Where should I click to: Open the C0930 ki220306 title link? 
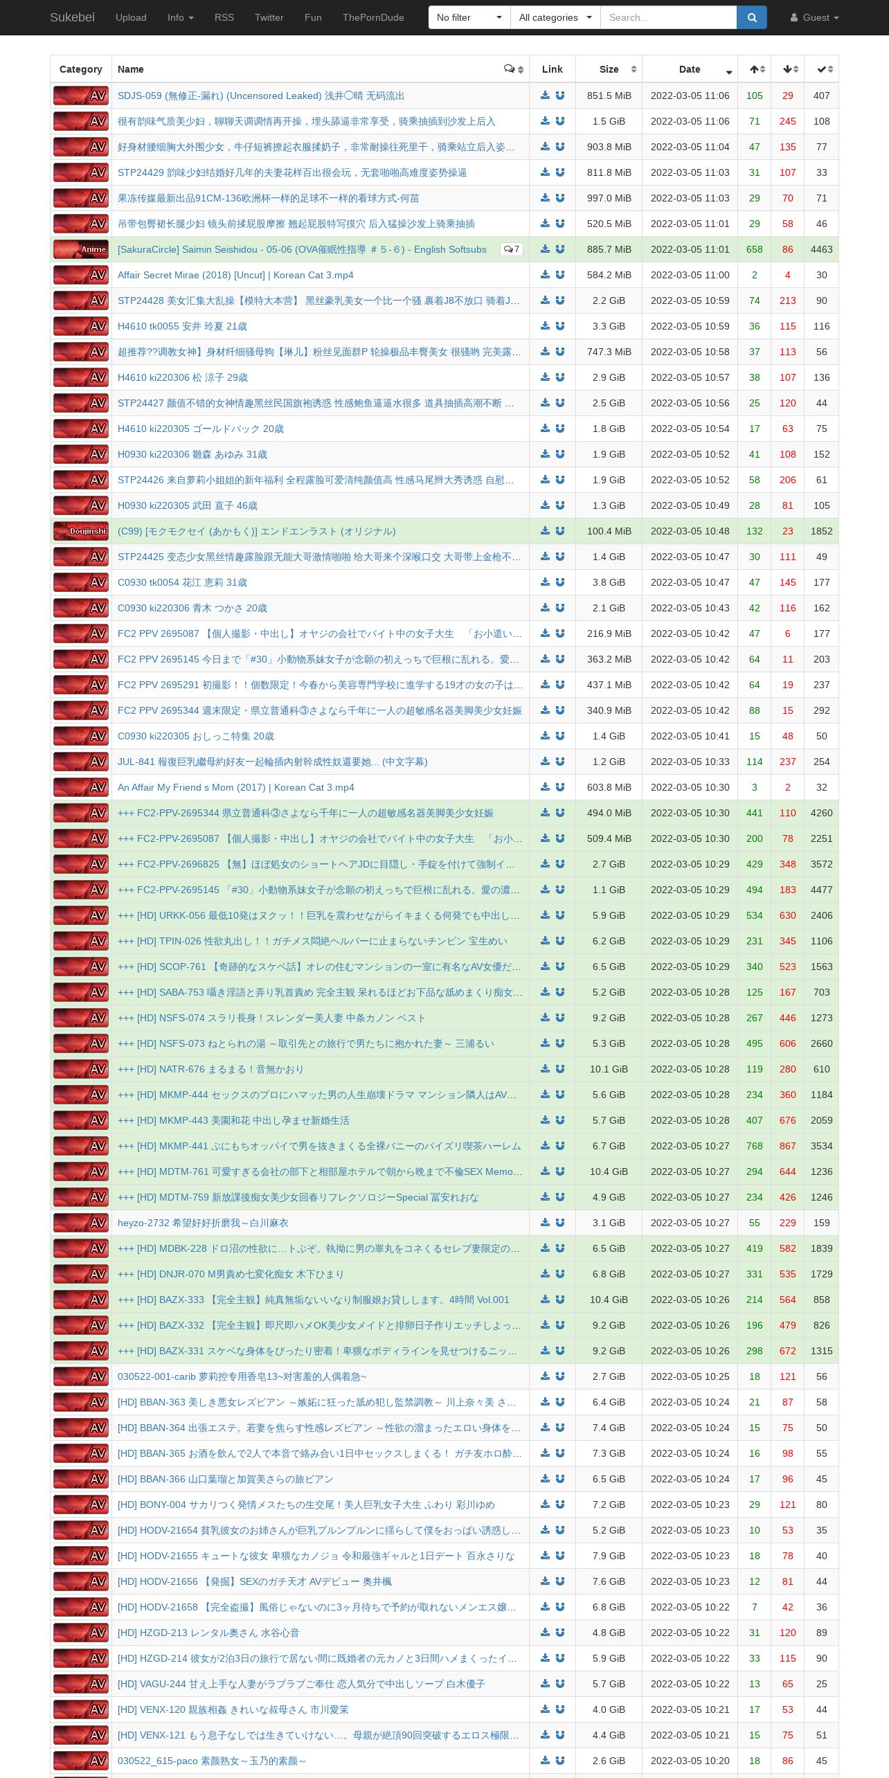click(192, 608)
